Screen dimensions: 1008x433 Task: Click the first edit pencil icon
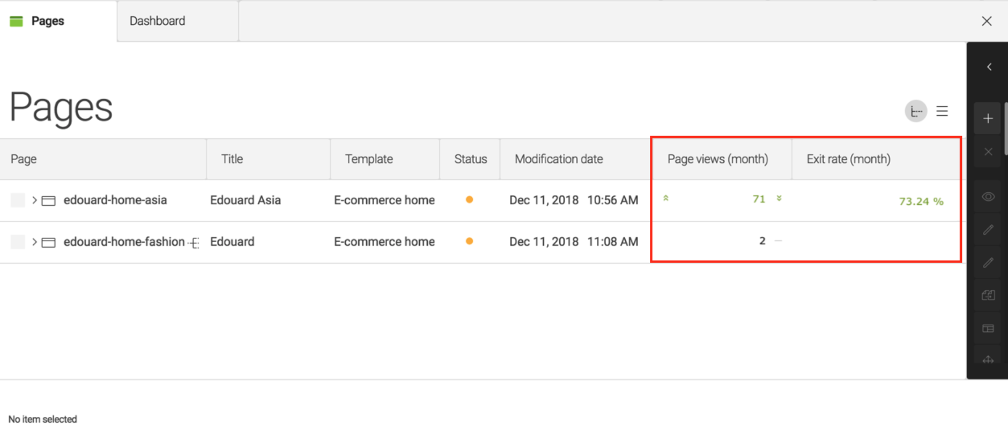coord(988,230)
